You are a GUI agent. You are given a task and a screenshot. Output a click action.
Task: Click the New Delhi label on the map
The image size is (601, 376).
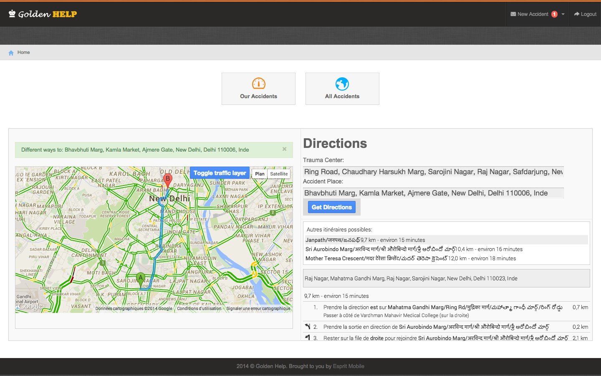tap(169, 198)
